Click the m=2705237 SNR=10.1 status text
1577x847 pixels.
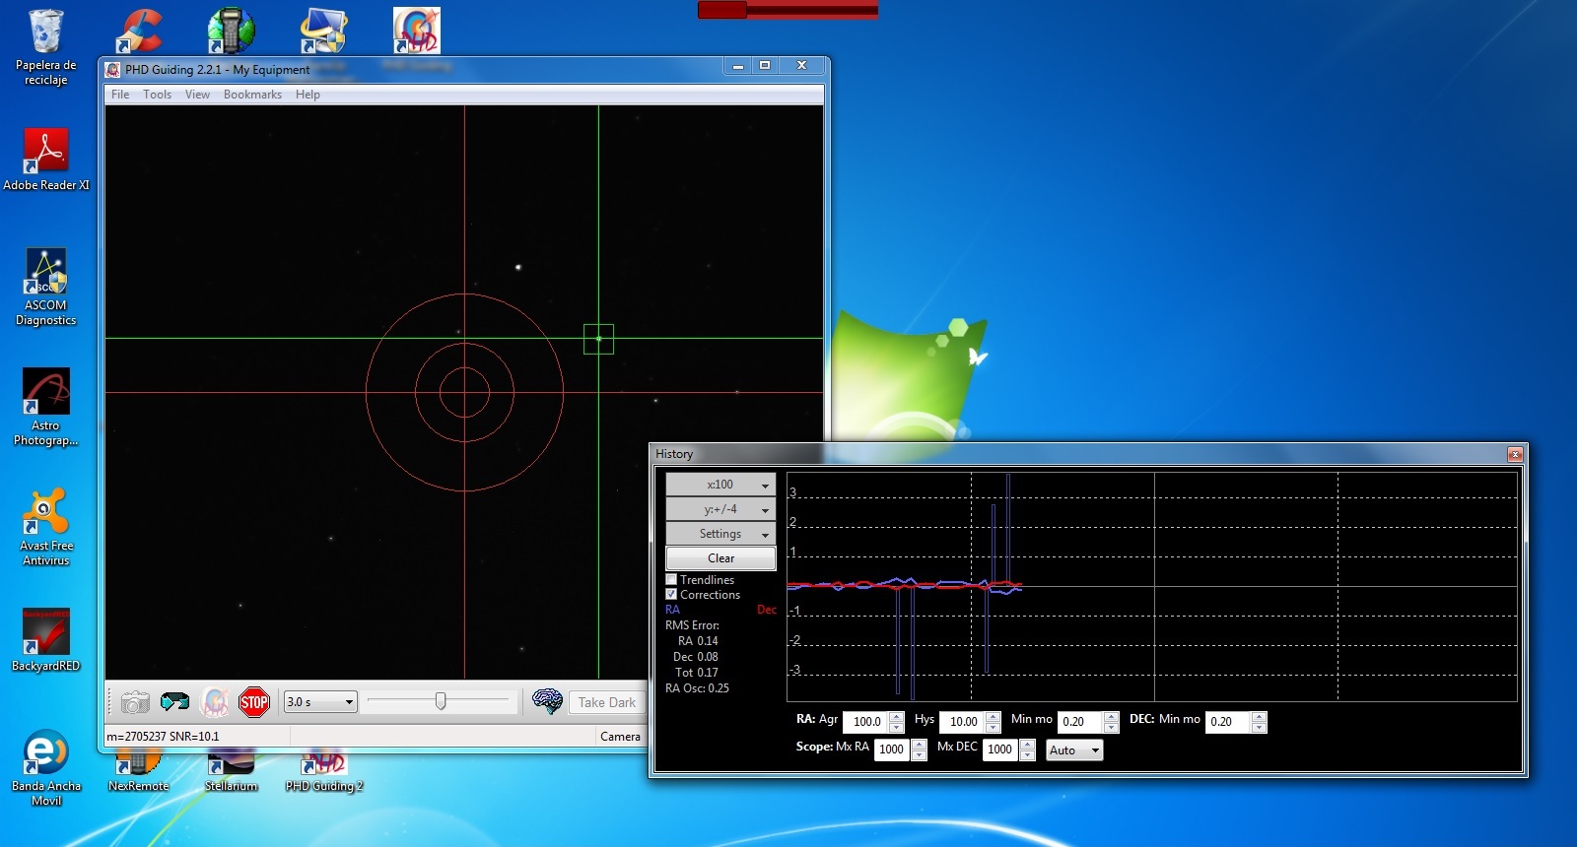point(163,737)
